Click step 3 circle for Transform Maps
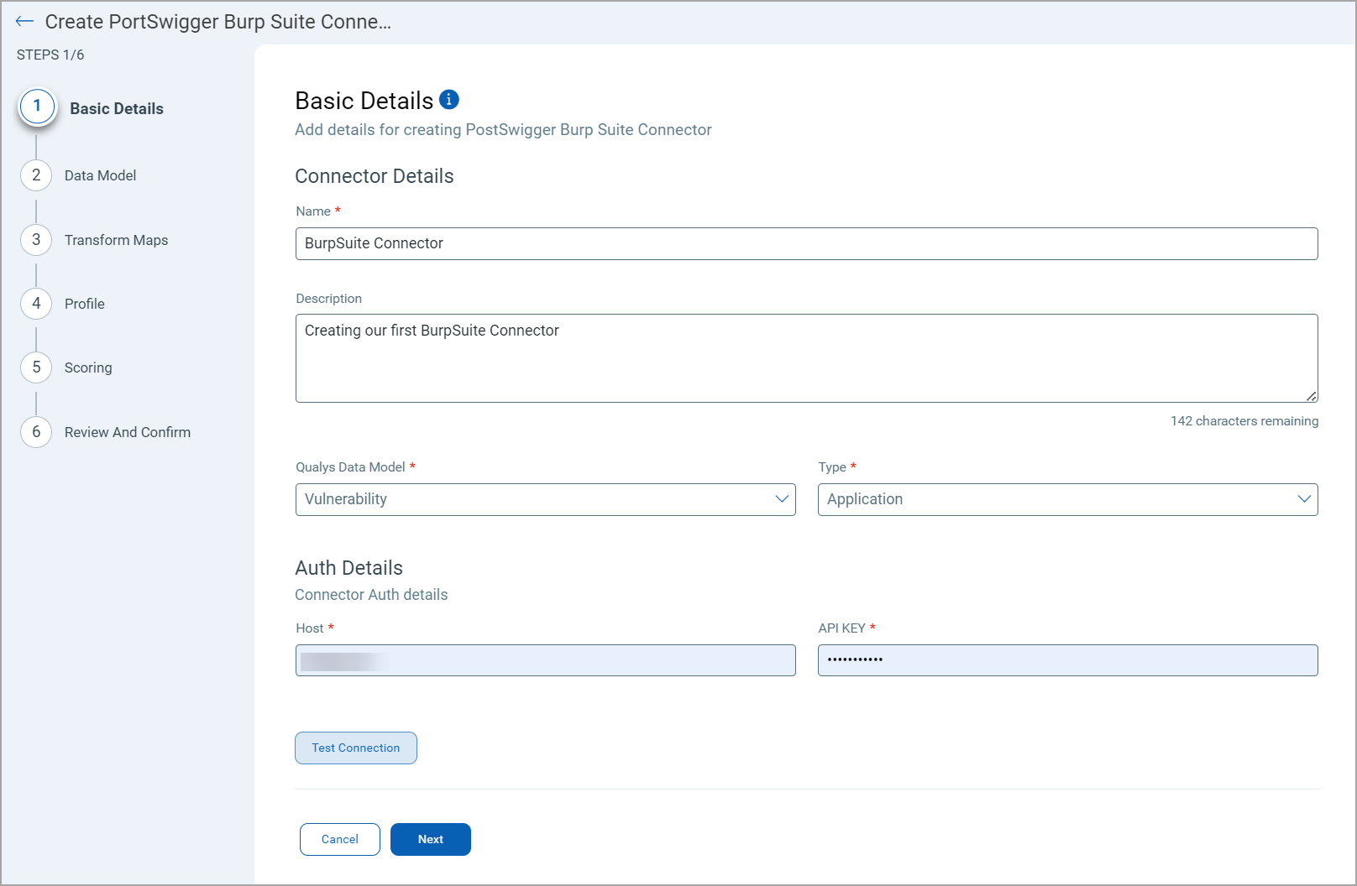The width and height of the screenshot is (1357, 886). pos(36,240)
